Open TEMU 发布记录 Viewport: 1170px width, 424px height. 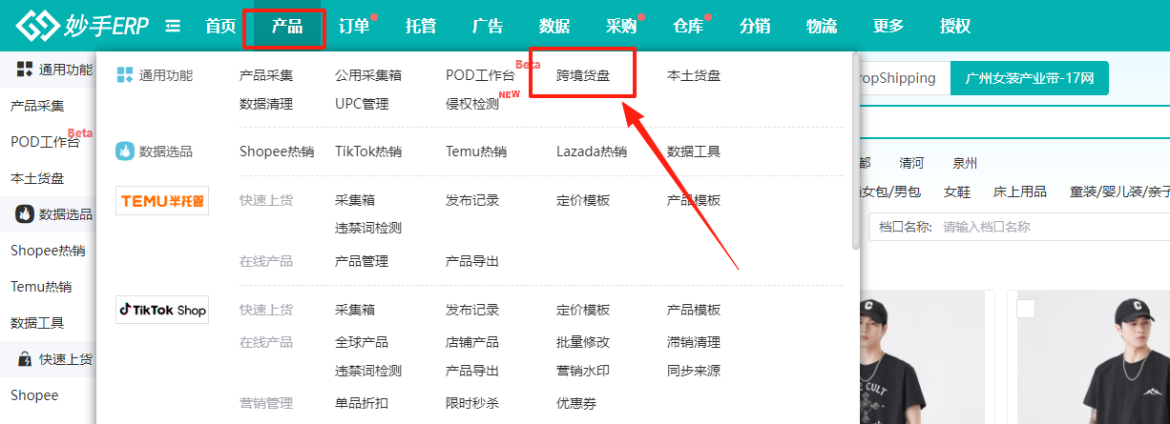[472, 200]
